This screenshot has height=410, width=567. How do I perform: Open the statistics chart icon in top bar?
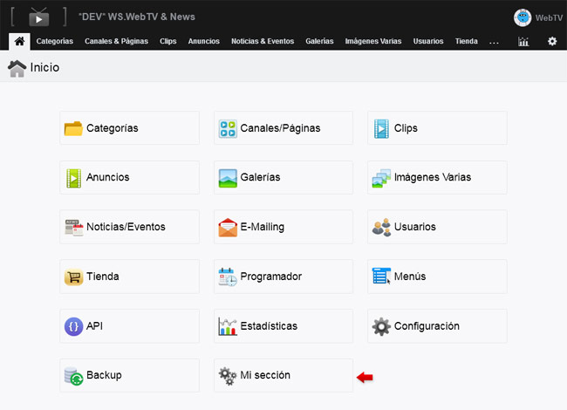523,42
